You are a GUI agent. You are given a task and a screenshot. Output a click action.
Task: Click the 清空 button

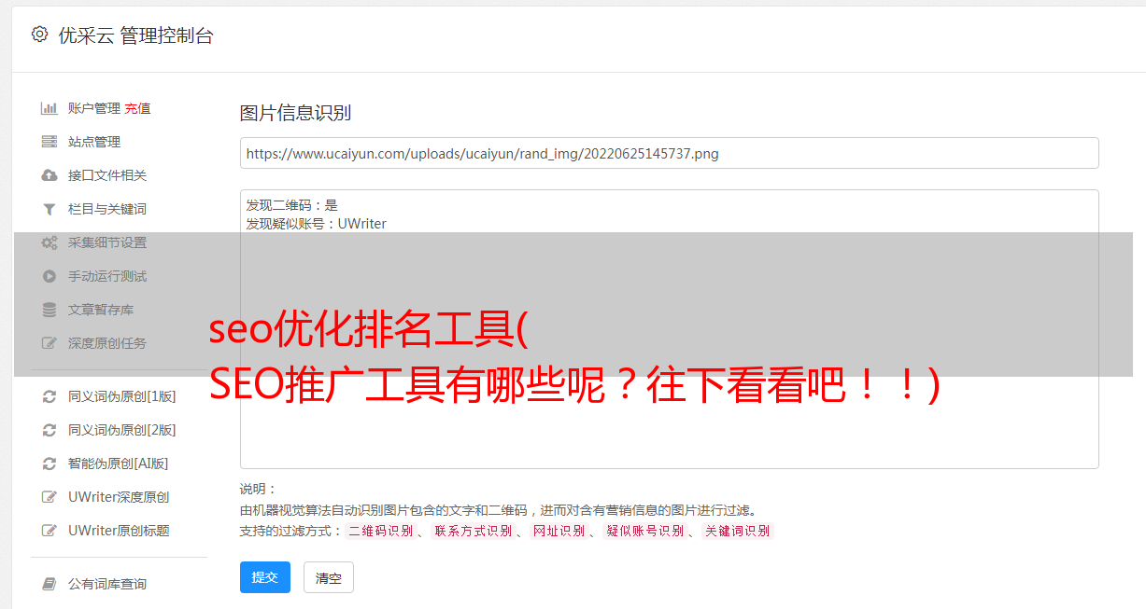(329, 577)
